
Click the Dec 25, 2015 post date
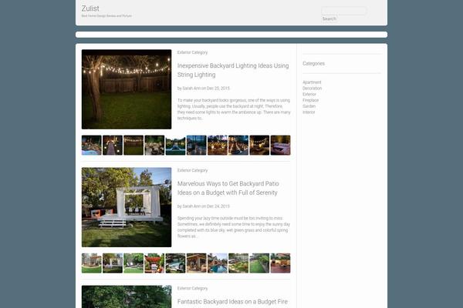pyautogui.click(x=218, y=88)
